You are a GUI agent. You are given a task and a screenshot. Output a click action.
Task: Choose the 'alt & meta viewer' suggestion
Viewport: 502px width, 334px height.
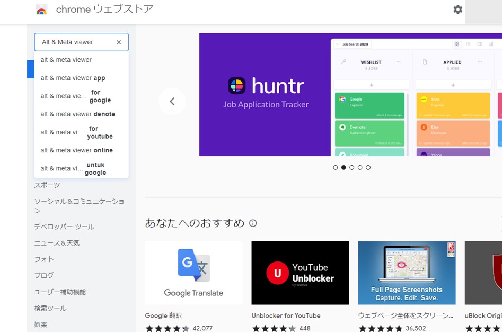[x=81, y=60]
